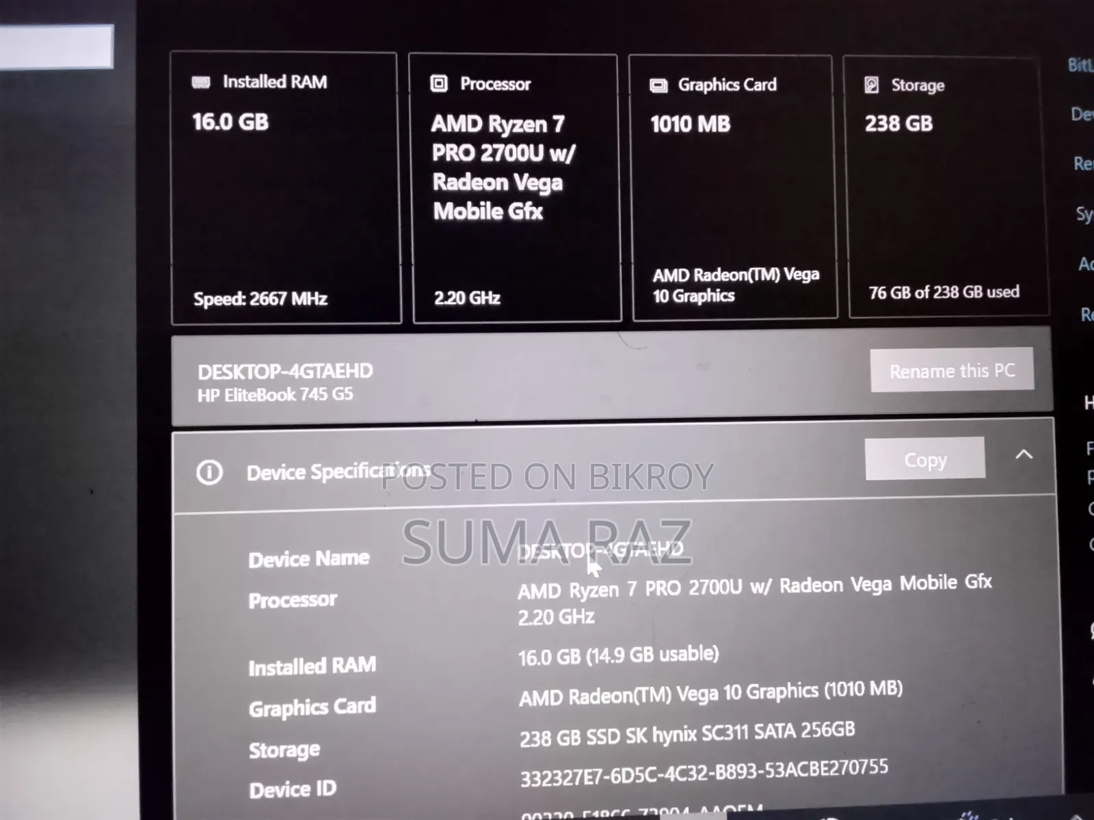Image resolution: width=1094 pixels, height=820 pixels.
Task: Select 238 GB SSD SK hynix storage value
Action: (687, 734)
